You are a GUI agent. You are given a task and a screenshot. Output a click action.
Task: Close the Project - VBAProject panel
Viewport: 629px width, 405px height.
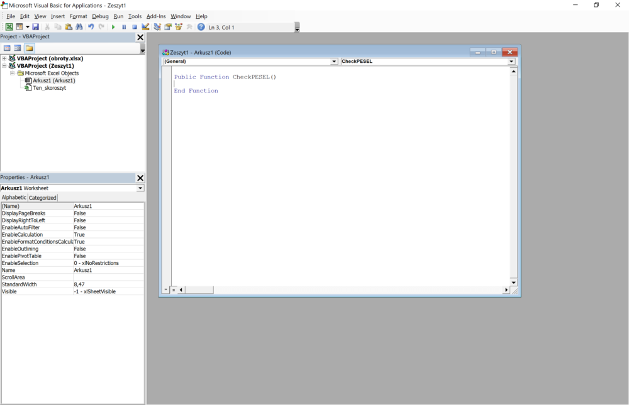tap(140, 37)
